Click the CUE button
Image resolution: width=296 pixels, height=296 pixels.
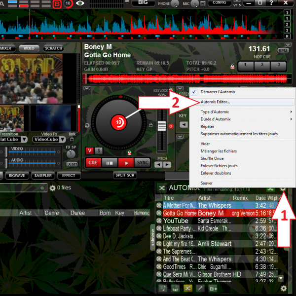(92, 162)
